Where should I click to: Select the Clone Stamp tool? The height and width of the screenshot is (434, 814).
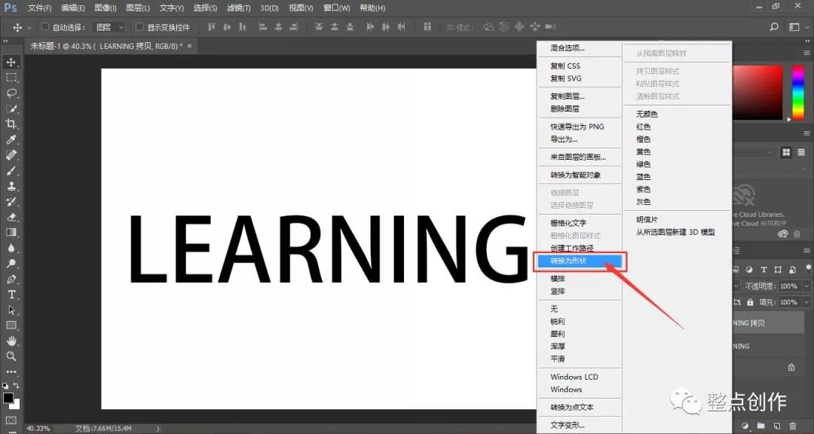(11, 186)
